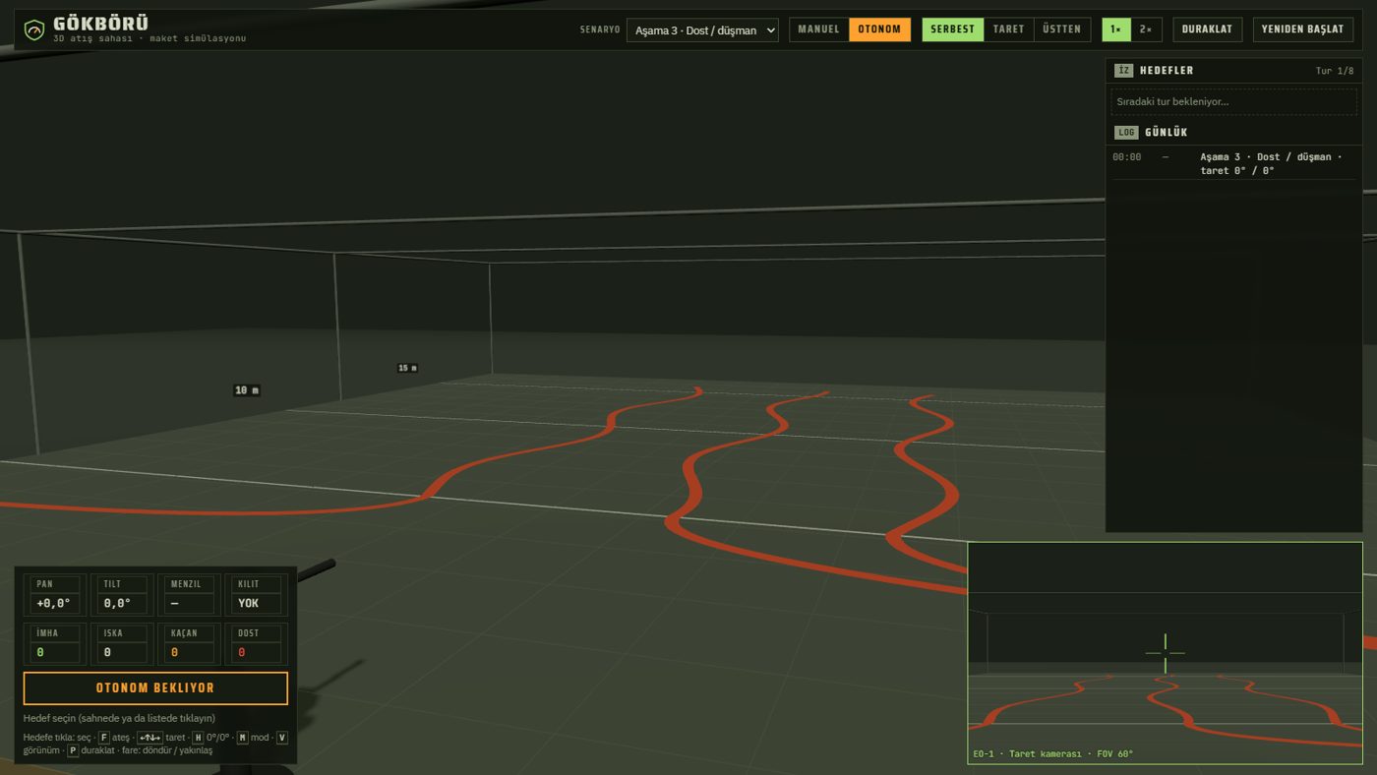Viewport: 1377px width, 775px height.
Task: Click the DOST friendly-hit counter
Action: tap(256, 644)
